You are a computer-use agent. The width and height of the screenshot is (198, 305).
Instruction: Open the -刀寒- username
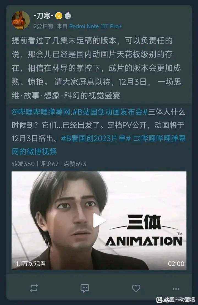click(x=43, y=16)
